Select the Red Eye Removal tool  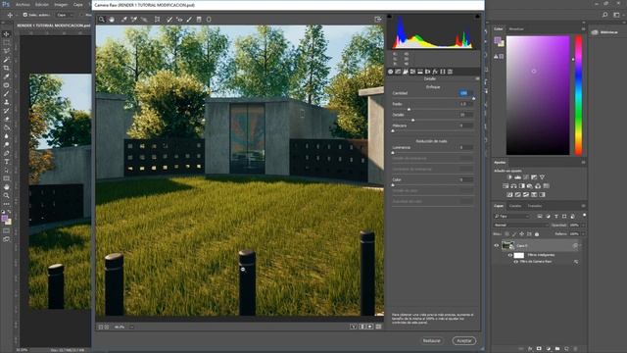point(179,20)
